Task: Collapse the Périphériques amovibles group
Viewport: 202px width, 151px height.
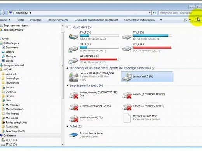Action: point(67,68)
